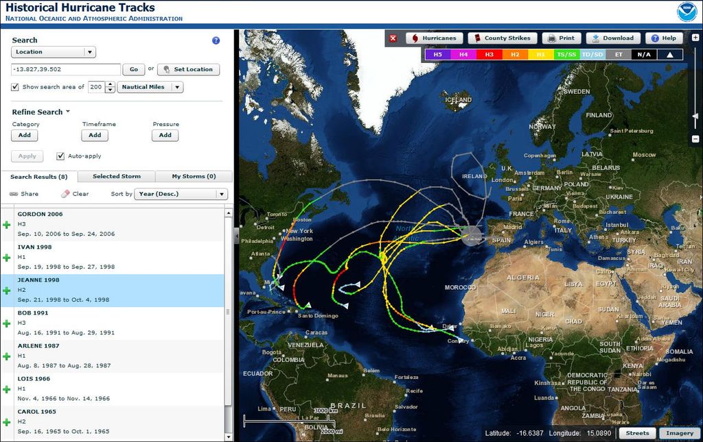Viewport: 703px width, 442px height.
Task: Click the H4 magenta legend swatch
Action: 463,55
